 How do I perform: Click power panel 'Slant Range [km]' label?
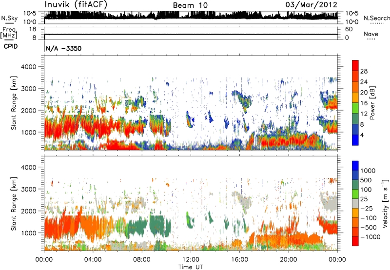pyautogui.click(x=14, y=103)
